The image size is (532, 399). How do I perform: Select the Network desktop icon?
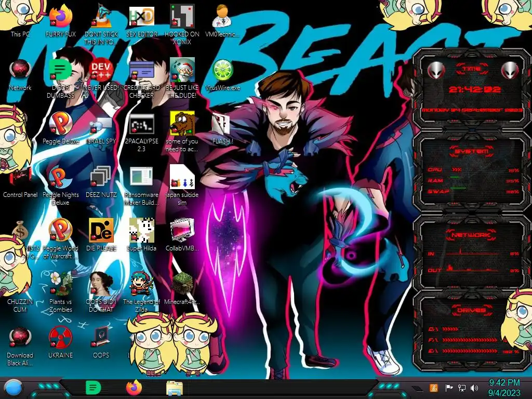(x=20, y=75)
